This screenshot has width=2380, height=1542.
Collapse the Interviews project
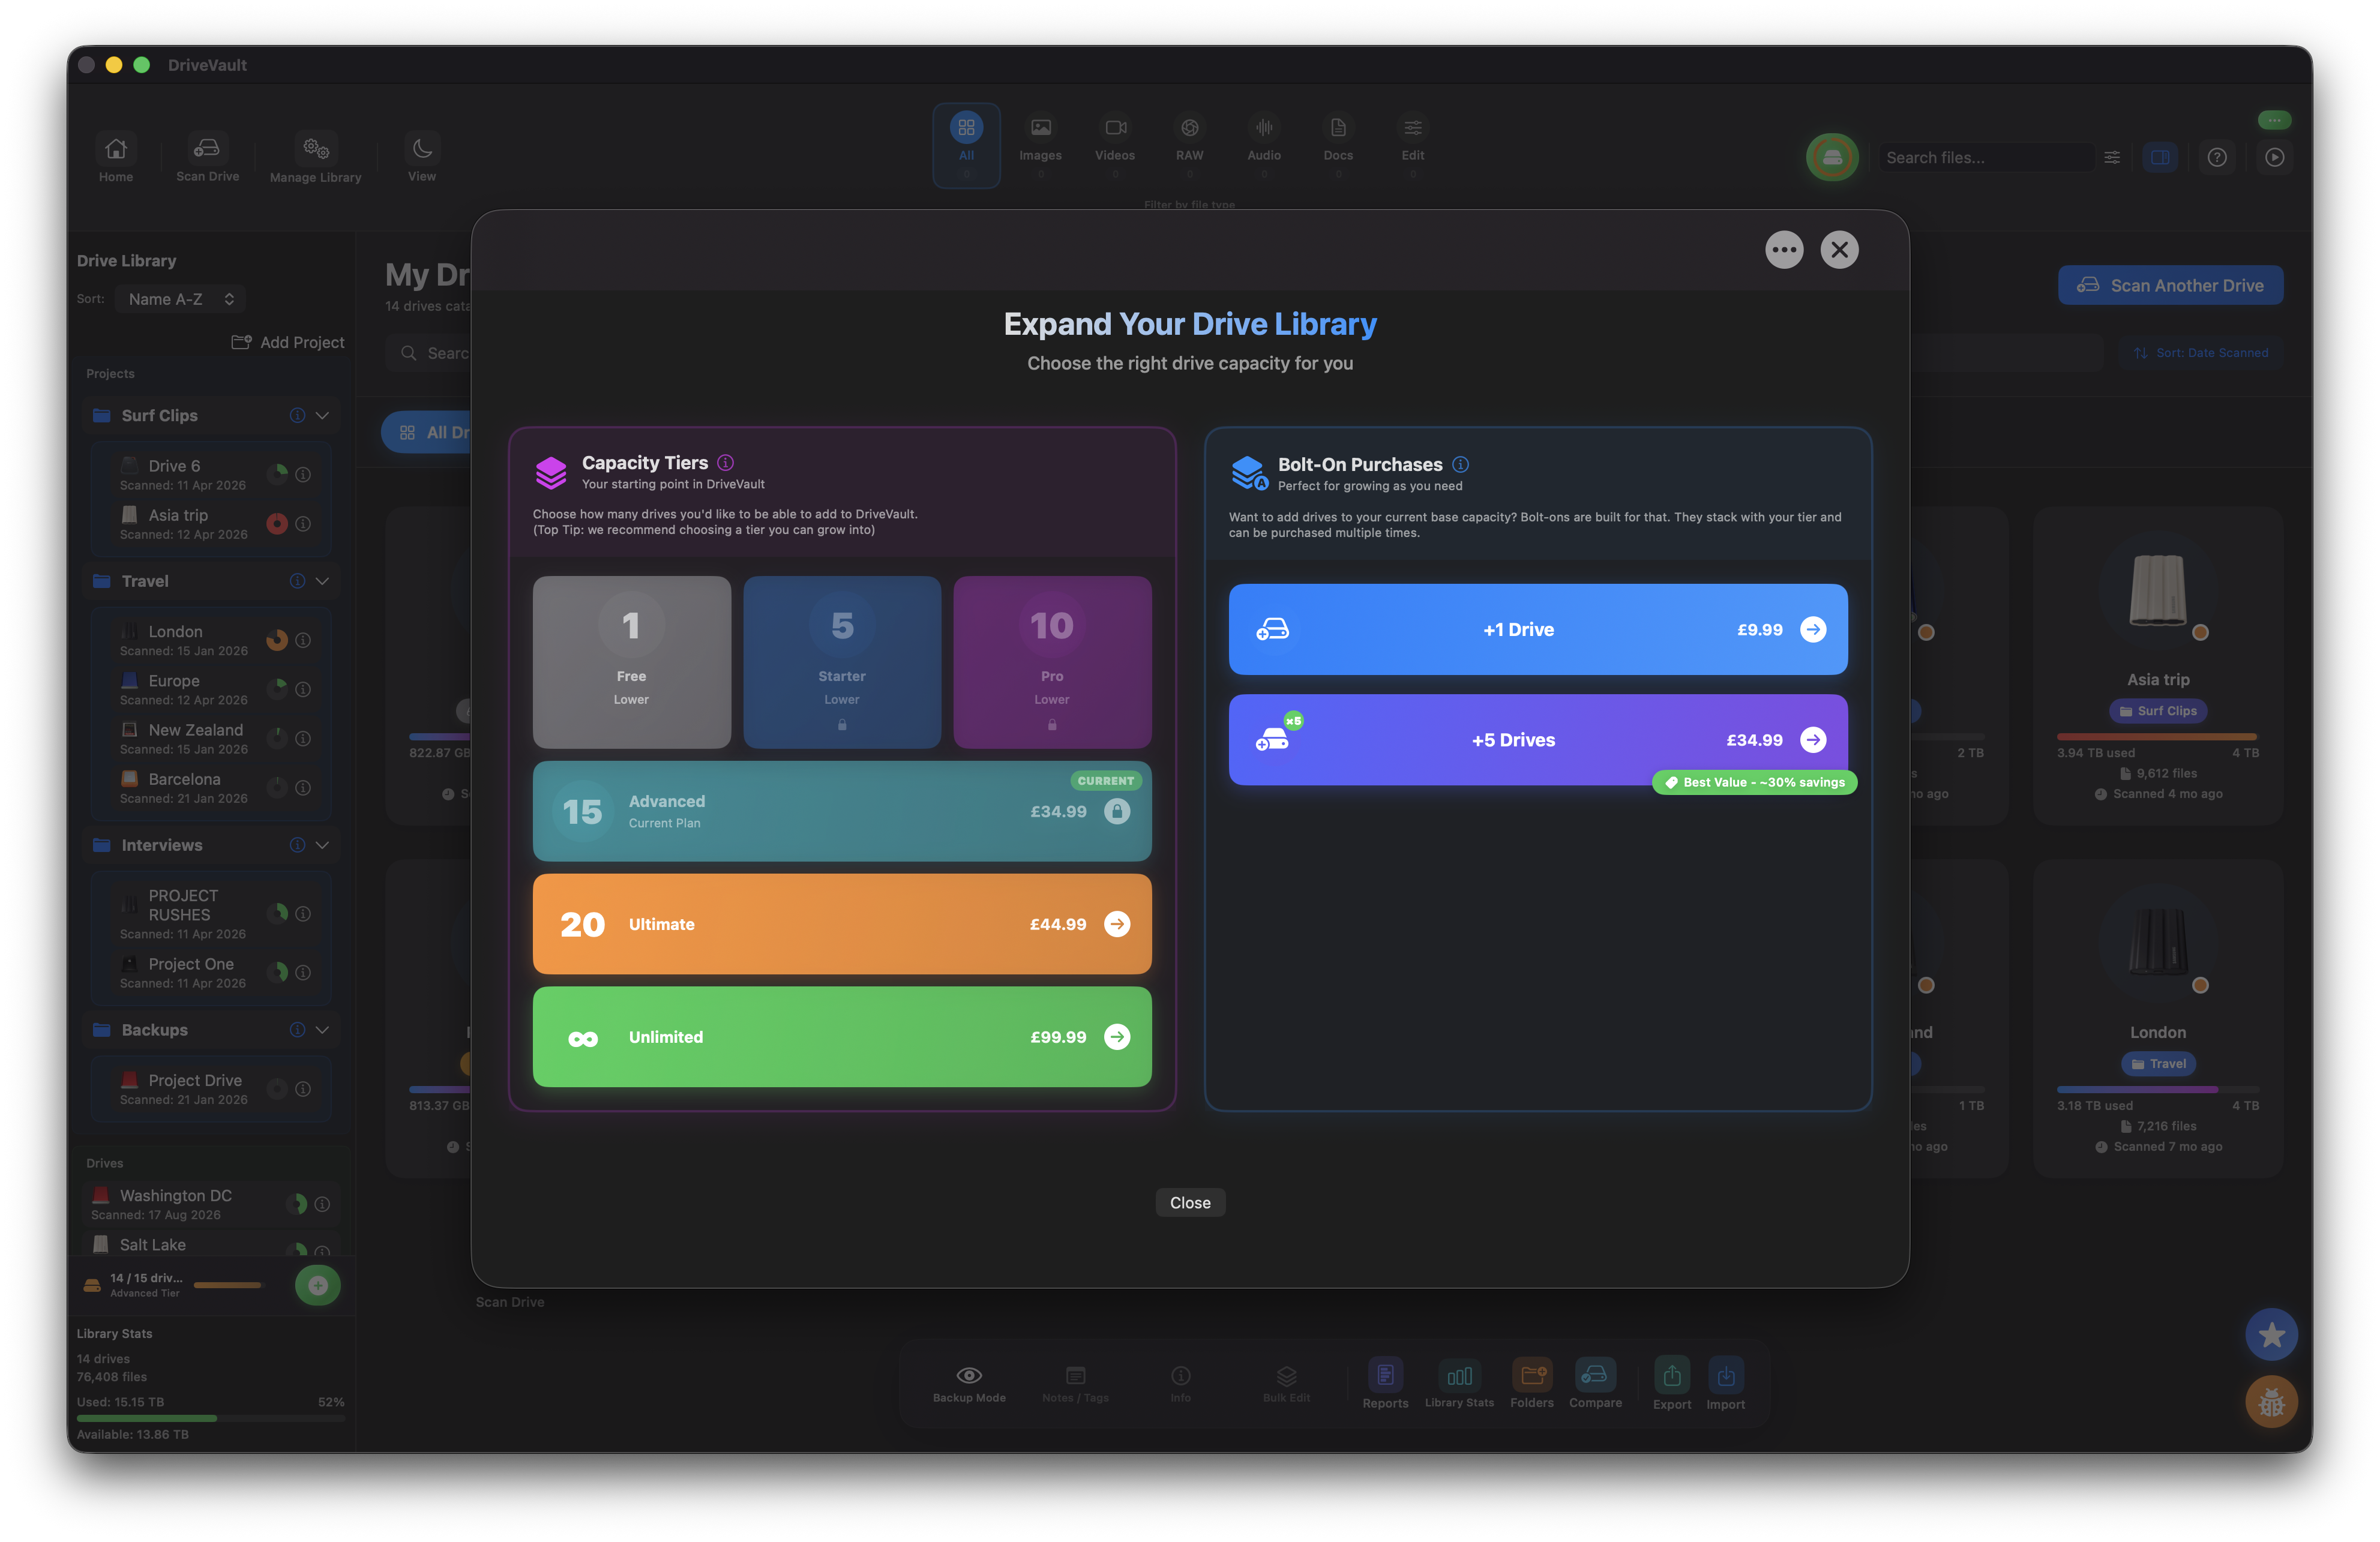tap(322, 845)
